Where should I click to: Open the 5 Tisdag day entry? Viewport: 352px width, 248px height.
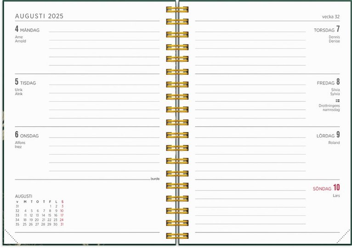(x=25, y=83)
